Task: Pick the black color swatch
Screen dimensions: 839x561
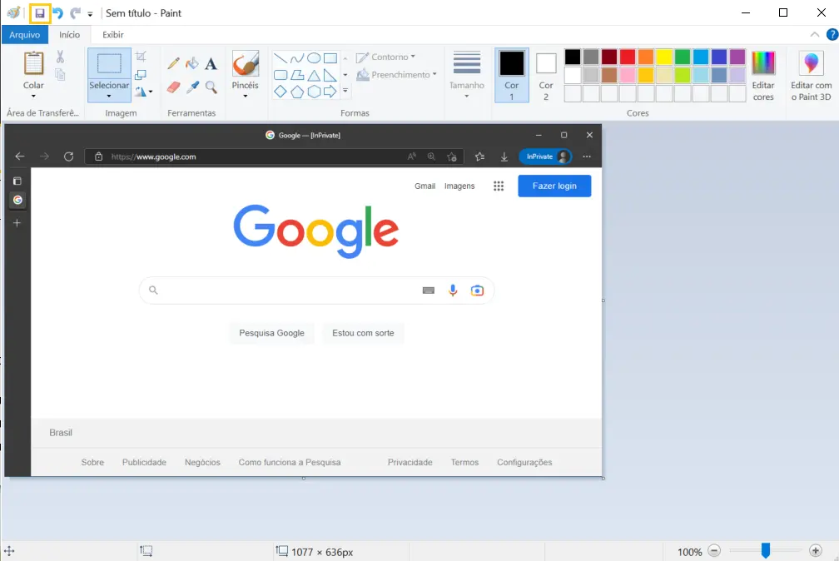Action: point(573,57)
